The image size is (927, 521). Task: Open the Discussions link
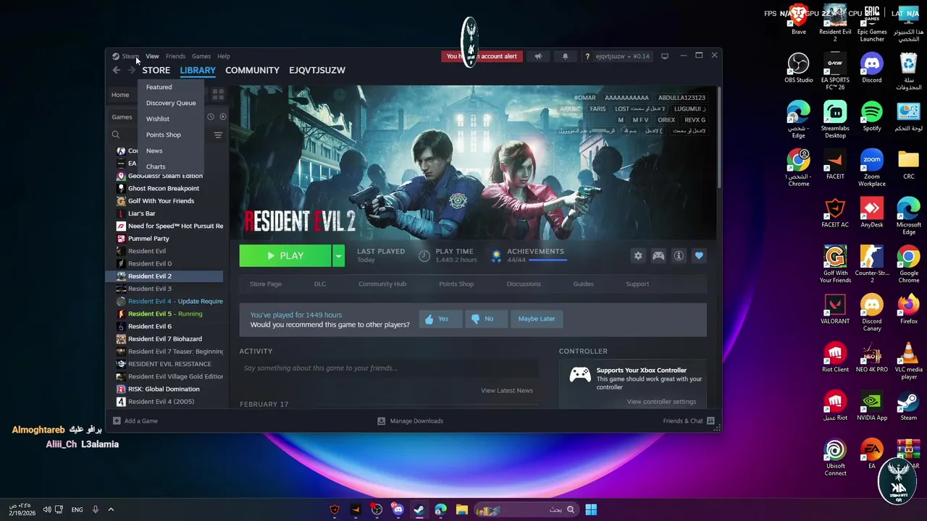coord(523,284)
